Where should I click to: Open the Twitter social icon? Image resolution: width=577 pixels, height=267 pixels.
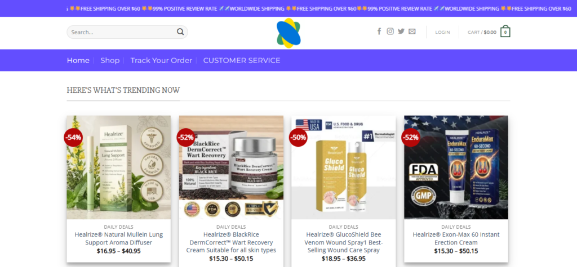(x=401, y=31)
